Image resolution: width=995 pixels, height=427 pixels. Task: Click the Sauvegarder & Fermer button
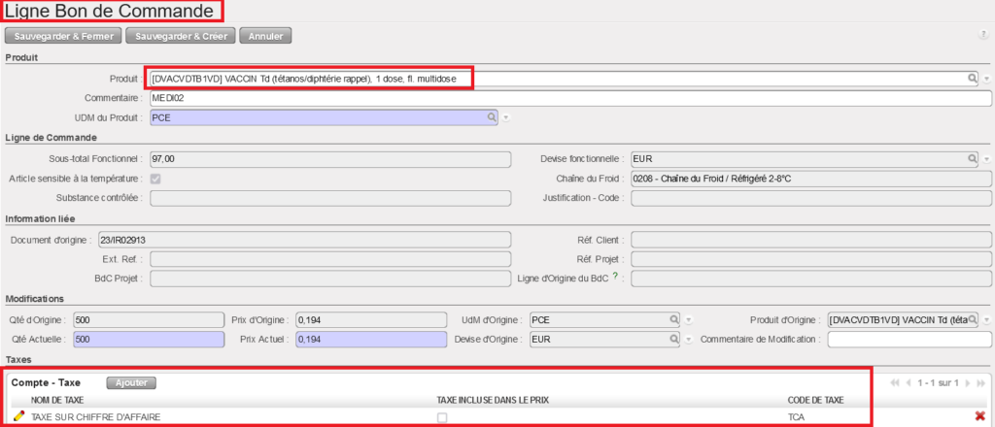[x=64, y=36]
